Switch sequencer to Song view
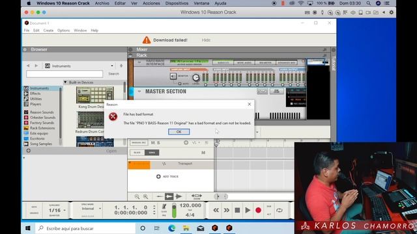This screenshot has width=417, height=234. [x=152, y=153]
